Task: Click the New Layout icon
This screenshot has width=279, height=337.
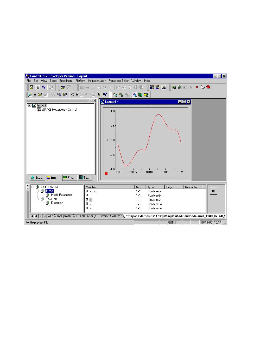Action: click(30, 95)
